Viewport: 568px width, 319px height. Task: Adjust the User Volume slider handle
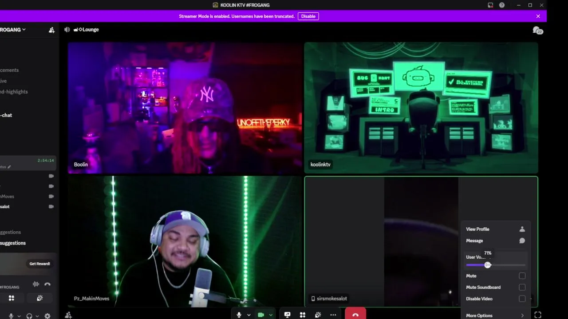pos(488,265)
